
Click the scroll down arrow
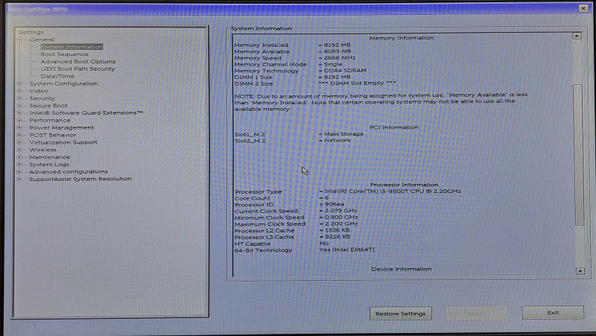(x=580, y=271)
